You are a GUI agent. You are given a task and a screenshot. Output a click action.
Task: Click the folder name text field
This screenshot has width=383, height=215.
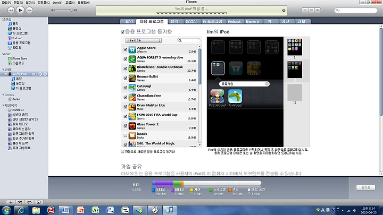coord(244,84)
